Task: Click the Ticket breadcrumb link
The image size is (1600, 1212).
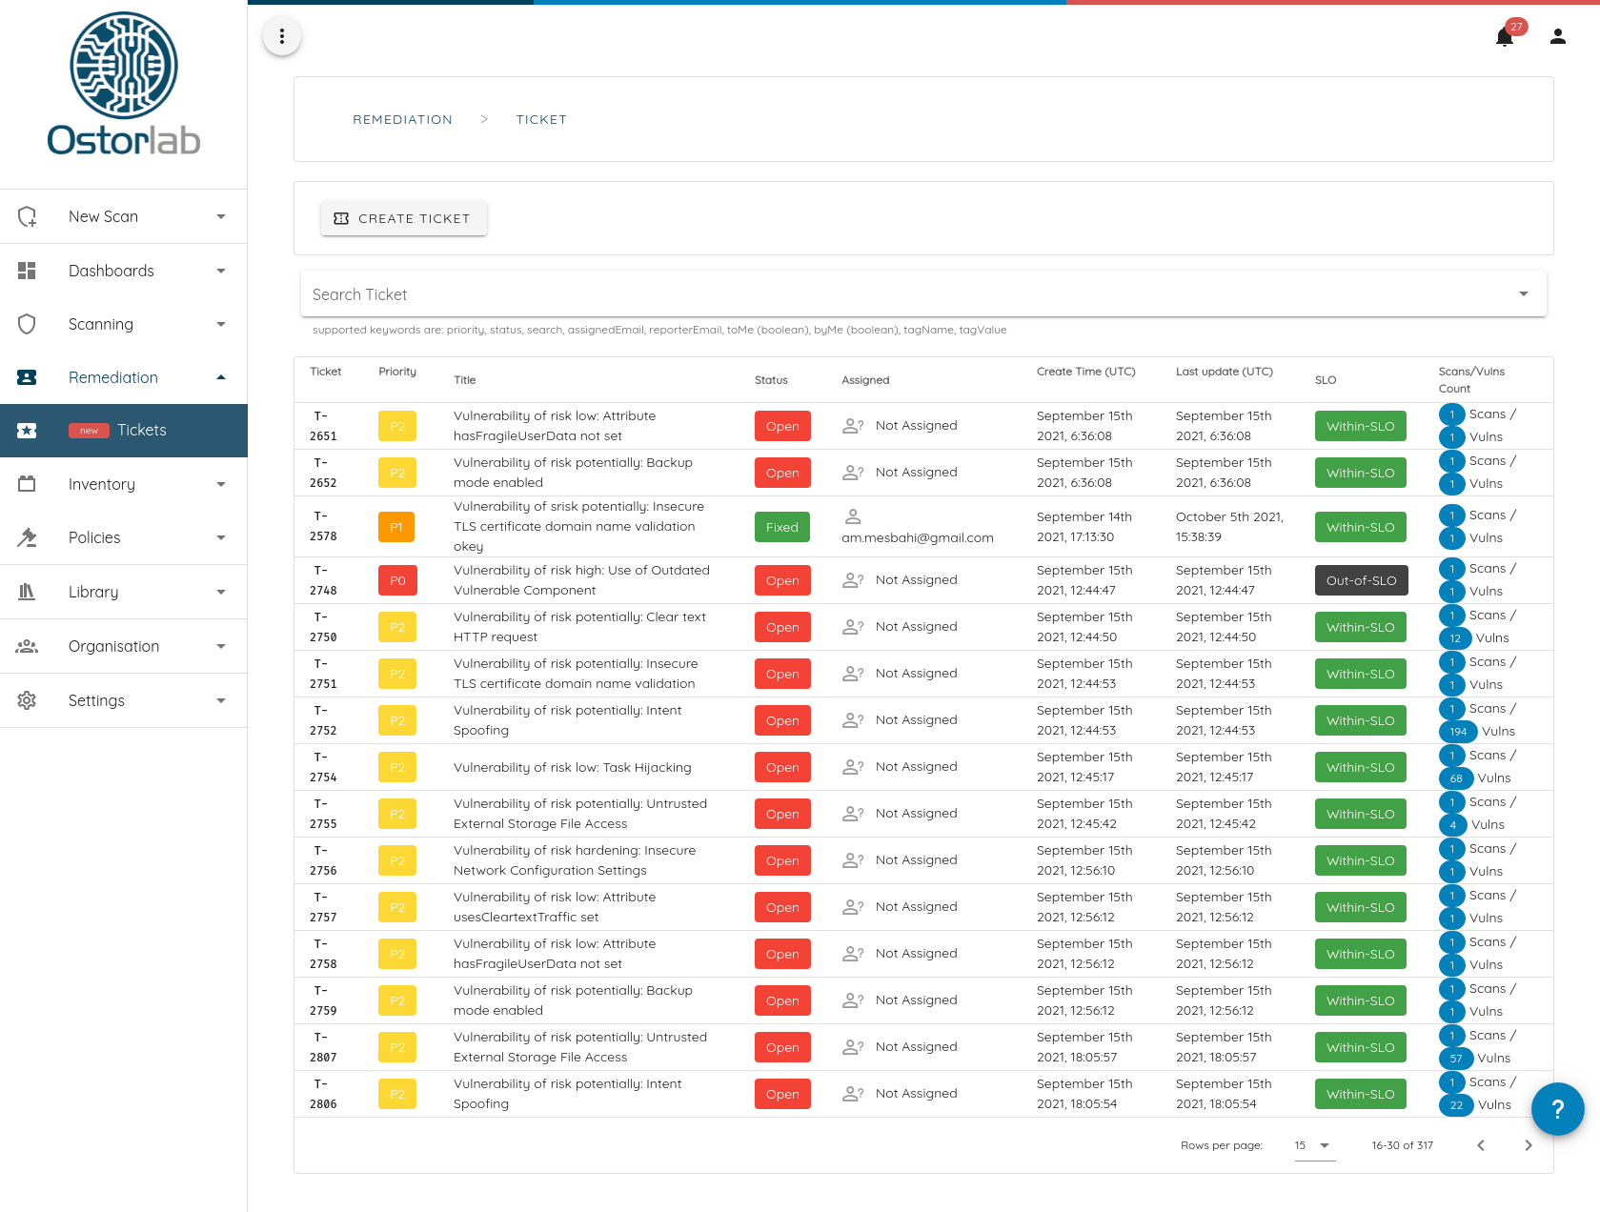Action: [541, 119]
